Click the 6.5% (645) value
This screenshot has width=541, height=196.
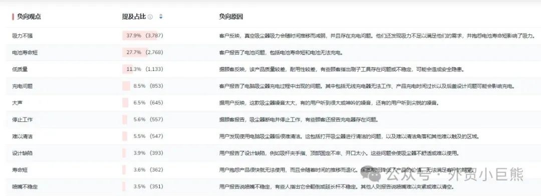pos(148,102)
